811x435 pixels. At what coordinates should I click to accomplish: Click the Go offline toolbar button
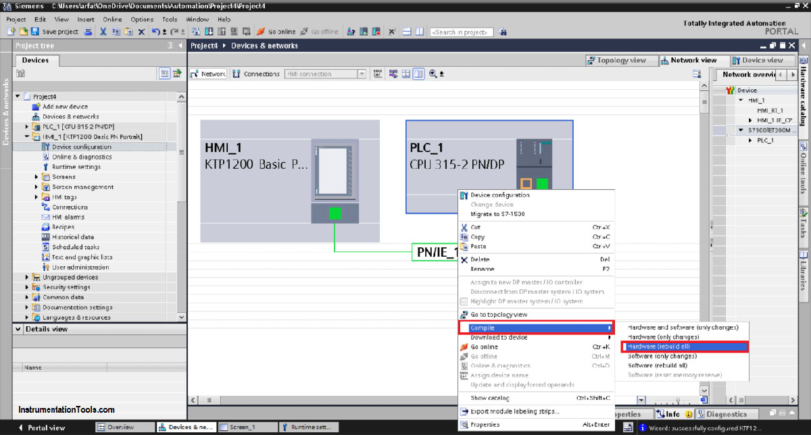pyautogui.click(x=320, y=32)
